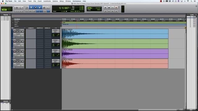Viewport: 198px width, 111px height.
Task: Open the Track menu
Action: 30,1
